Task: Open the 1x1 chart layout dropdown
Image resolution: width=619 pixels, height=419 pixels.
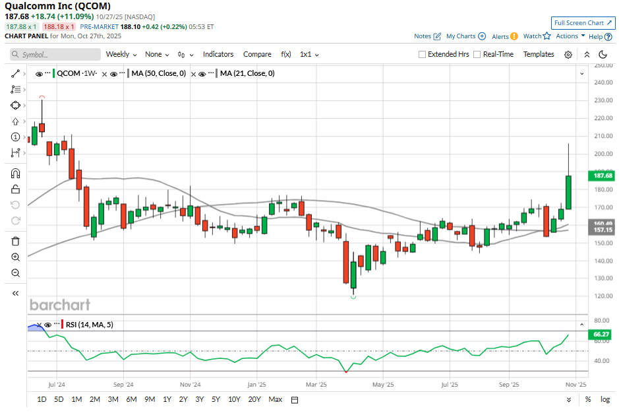Action: (309, 55)
